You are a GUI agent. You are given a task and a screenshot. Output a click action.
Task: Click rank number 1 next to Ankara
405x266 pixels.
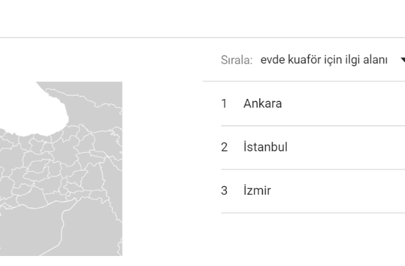point(224,103)
